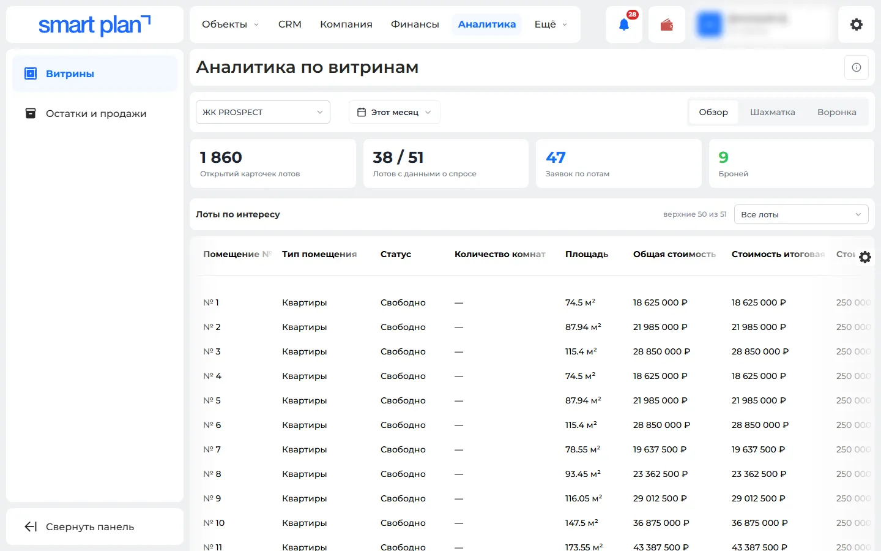Switch to the Шахматка tab

point(773,112)
